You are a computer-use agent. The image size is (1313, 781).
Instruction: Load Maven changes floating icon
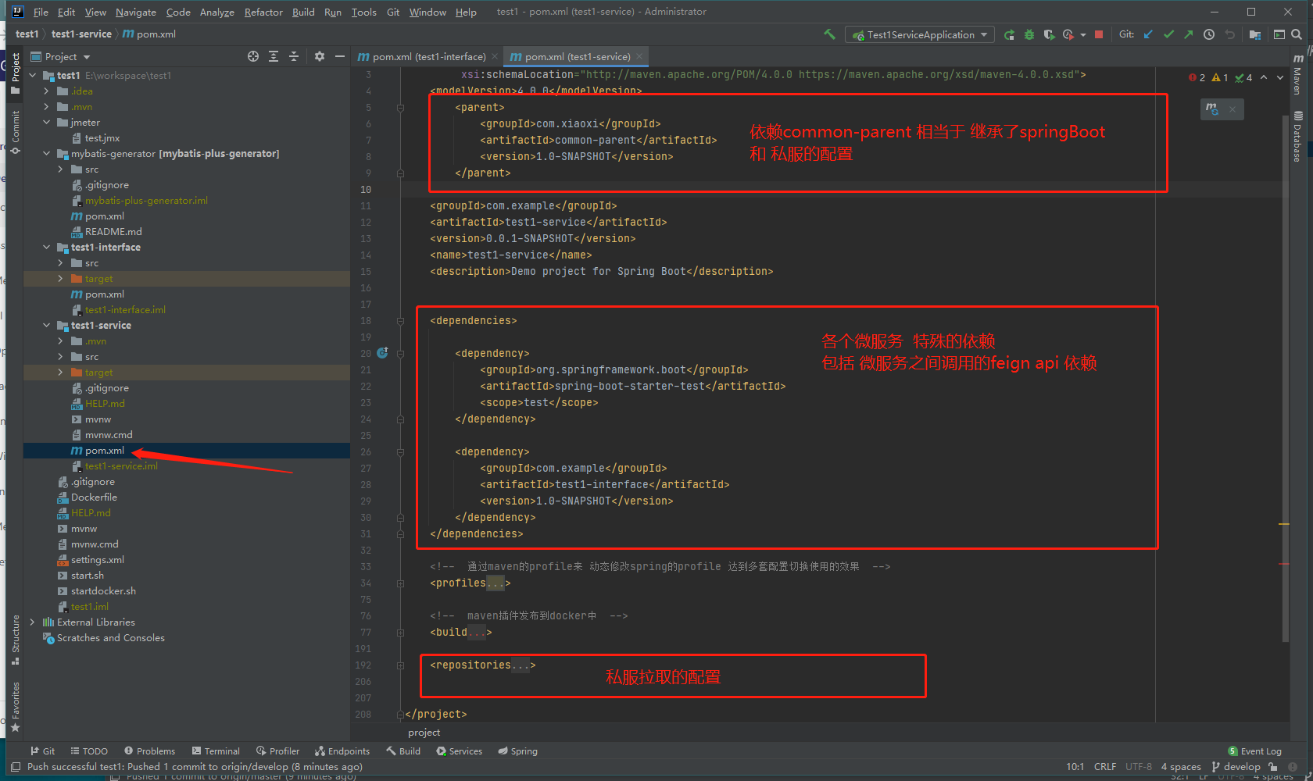1212,109
